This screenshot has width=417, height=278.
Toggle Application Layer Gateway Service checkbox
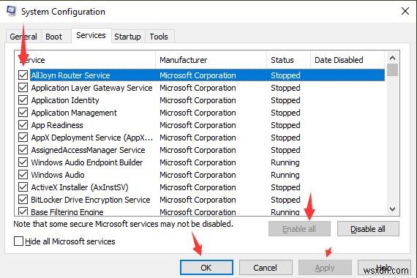(x=23, y=88)
